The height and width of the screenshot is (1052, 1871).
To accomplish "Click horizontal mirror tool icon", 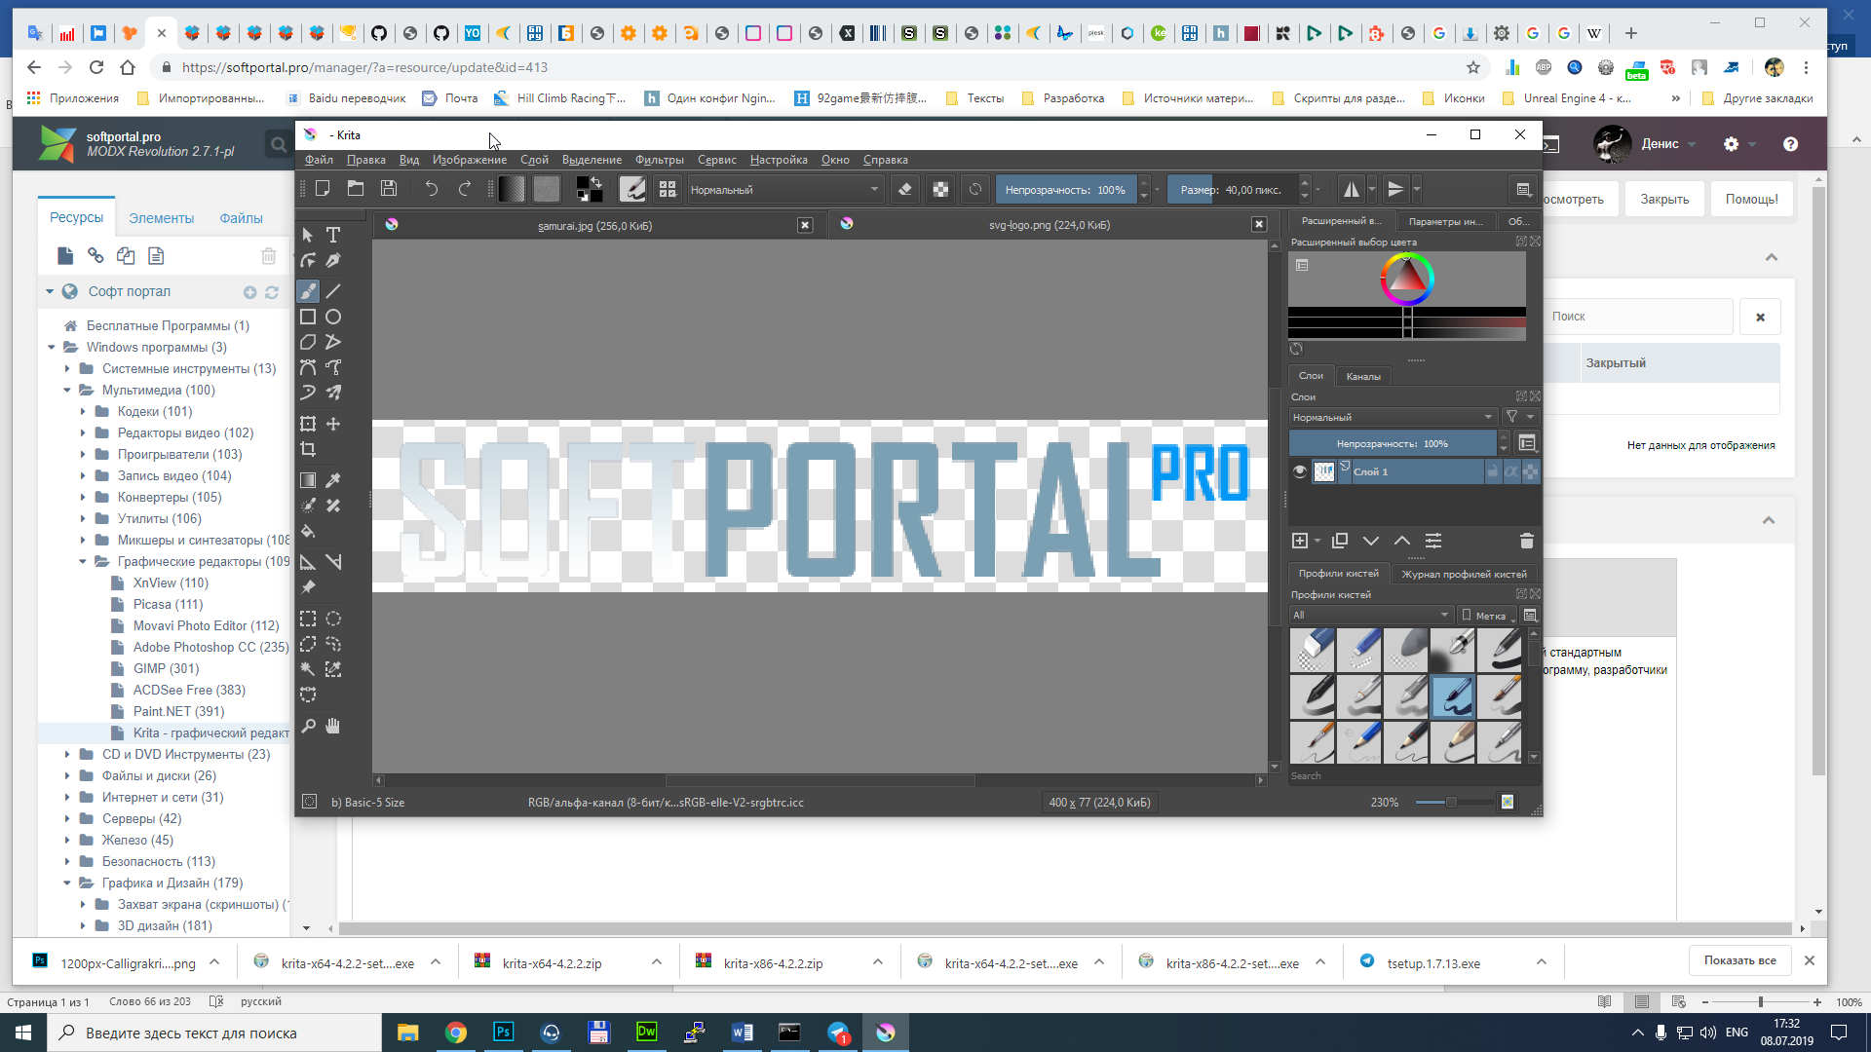I will [1351, 190].
